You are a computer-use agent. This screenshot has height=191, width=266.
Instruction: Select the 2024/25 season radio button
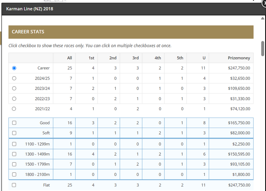(14, 78)
